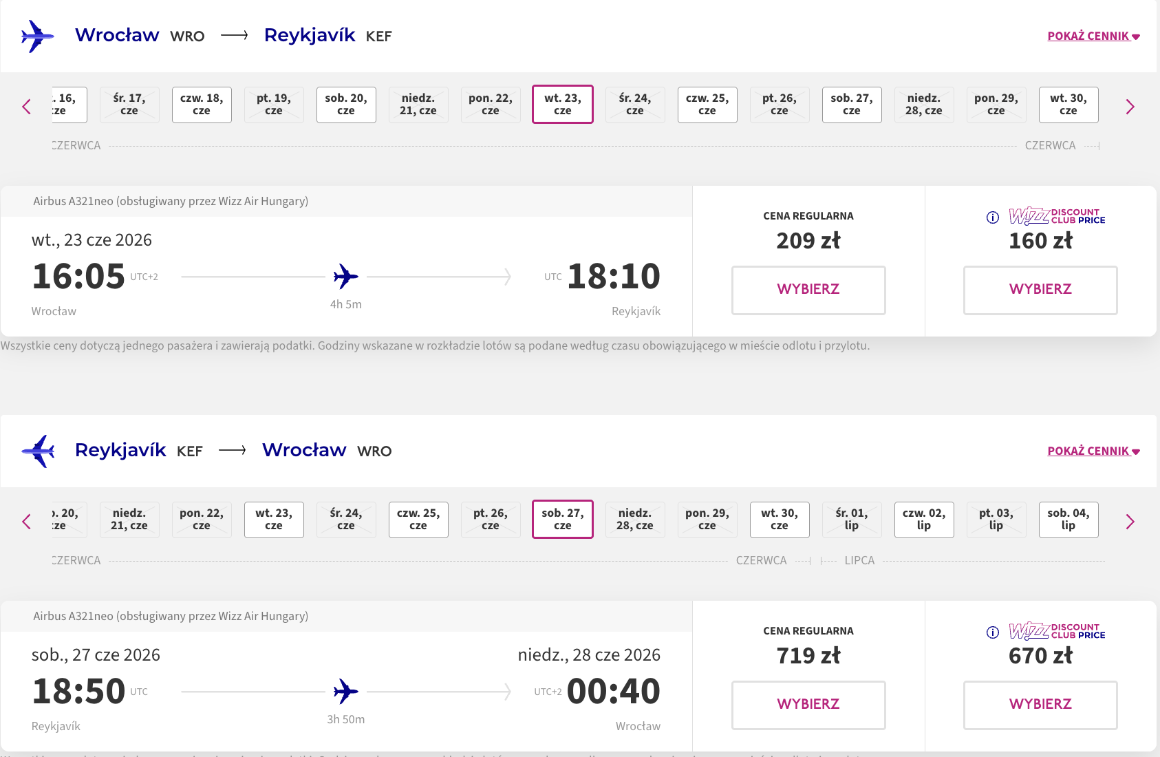This screenshot has width=1160, height=757.
Task: Open outbound Wizz Discount Club info icon
Action: [x=993, y=217]
